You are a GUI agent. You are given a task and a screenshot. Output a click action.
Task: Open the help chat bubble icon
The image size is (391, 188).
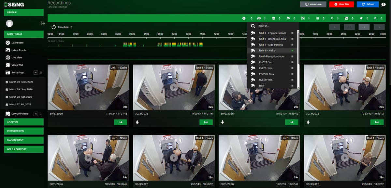[384, 4]
